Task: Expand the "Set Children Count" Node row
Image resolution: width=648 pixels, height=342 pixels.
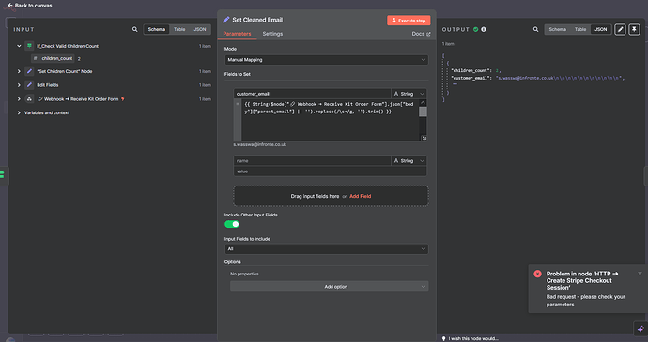Action: 19,71
